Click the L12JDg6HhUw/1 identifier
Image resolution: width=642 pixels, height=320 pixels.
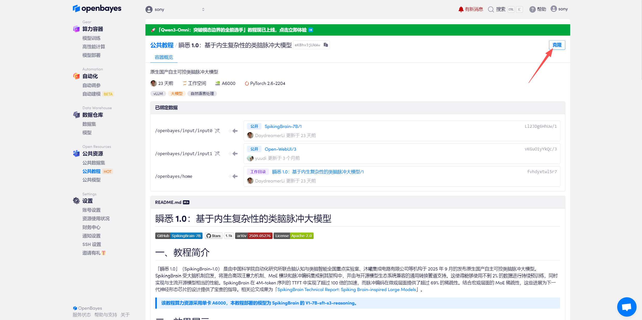[541, 126]
